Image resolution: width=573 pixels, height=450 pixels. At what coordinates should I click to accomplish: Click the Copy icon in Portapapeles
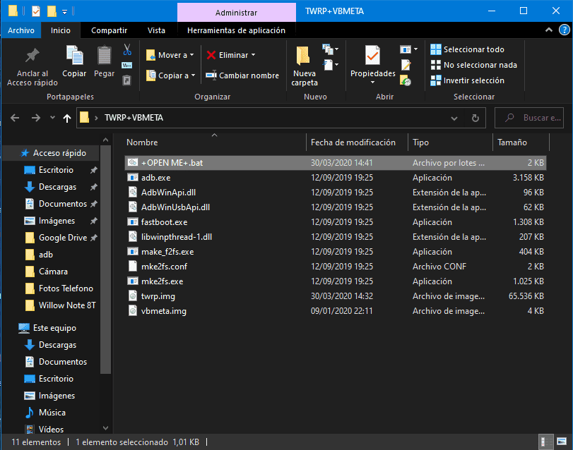click(x=74, y=61)
